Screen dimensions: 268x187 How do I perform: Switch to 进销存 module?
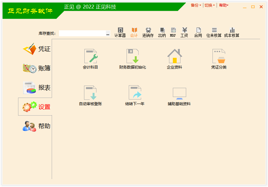pyautogui.click(x=148, y=32)
